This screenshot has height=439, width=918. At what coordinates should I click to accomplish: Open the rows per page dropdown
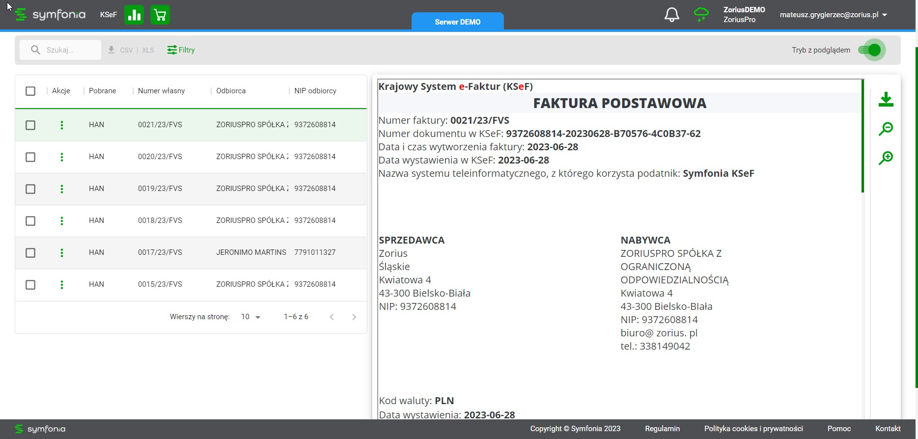[250, 317]
